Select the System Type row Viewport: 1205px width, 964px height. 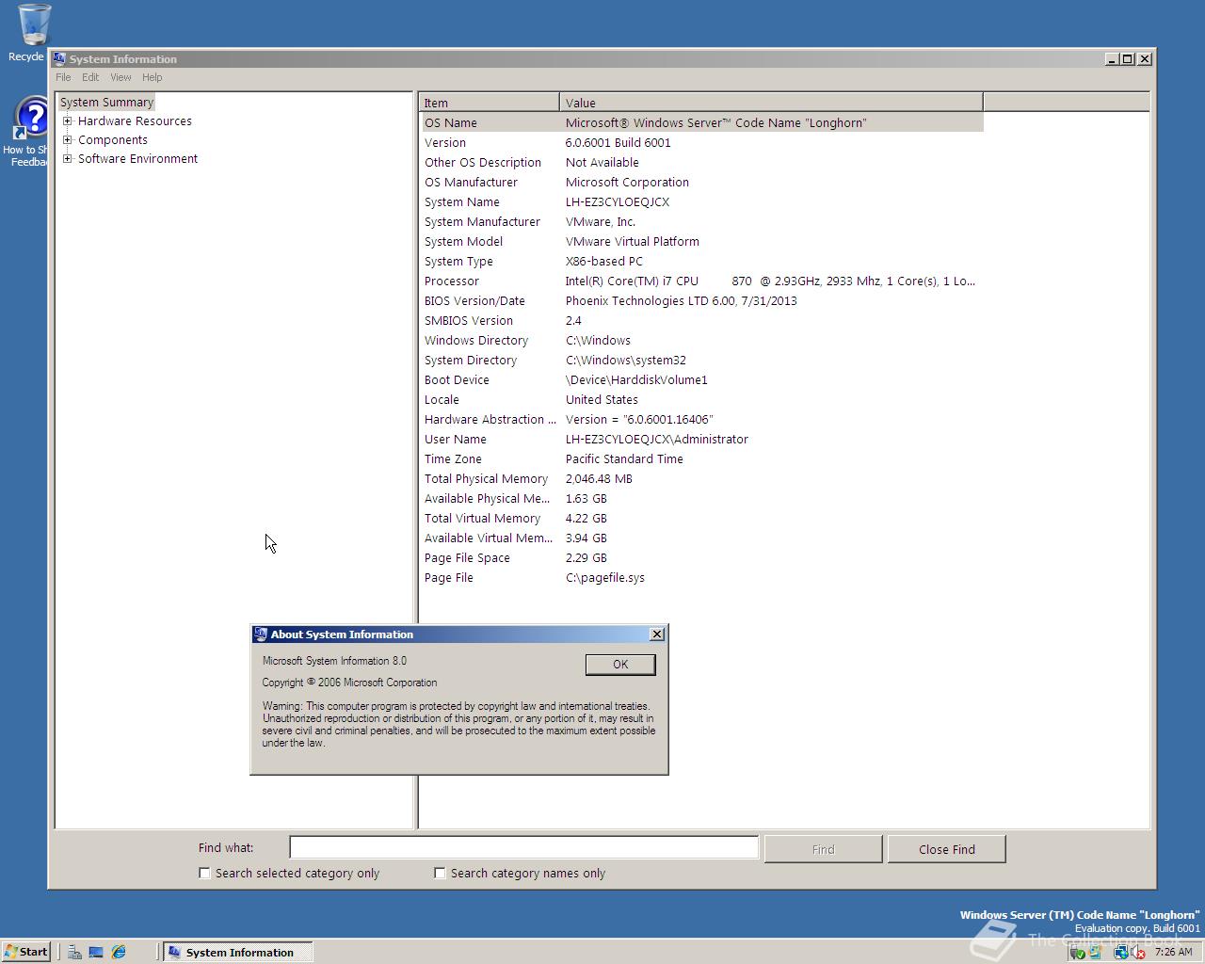(x=701, y=261)
